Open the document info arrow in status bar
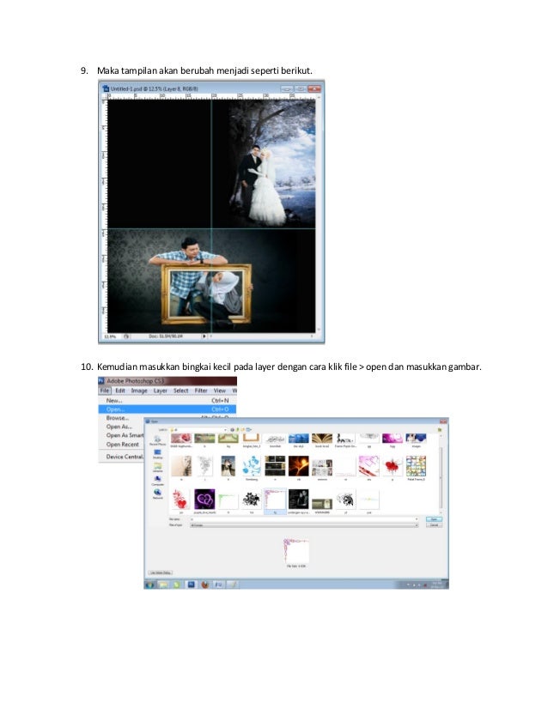This screenshot has height=709, width=548. [x=204, y=336]
